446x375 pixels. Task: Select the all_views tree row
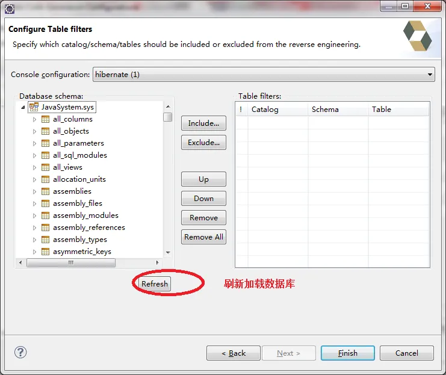tap(67, 167)
